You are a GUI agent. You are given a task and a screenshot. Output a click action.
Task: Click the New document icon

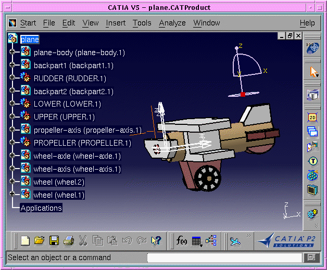pyautogui.click(x=25, y=240)
